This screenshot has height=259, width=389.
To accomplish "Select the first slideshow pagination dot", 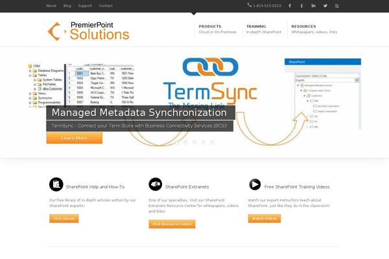I will pyautogui.click(x=176, y=142).
